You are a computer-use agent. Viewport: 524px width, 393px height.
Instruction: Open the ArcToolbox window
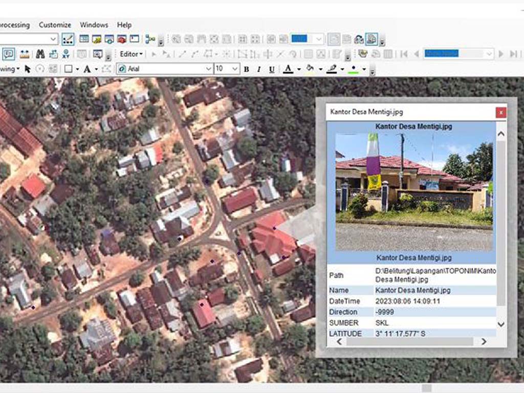pos(122,39)
